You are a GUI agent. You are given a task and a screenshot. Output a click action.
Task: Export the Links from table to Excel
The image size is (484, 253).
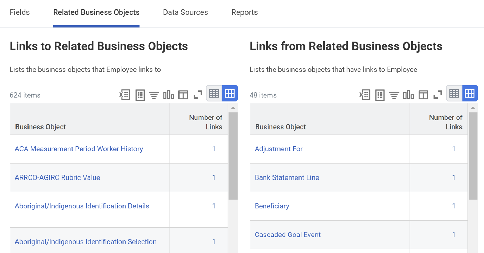tap(365, 95)
